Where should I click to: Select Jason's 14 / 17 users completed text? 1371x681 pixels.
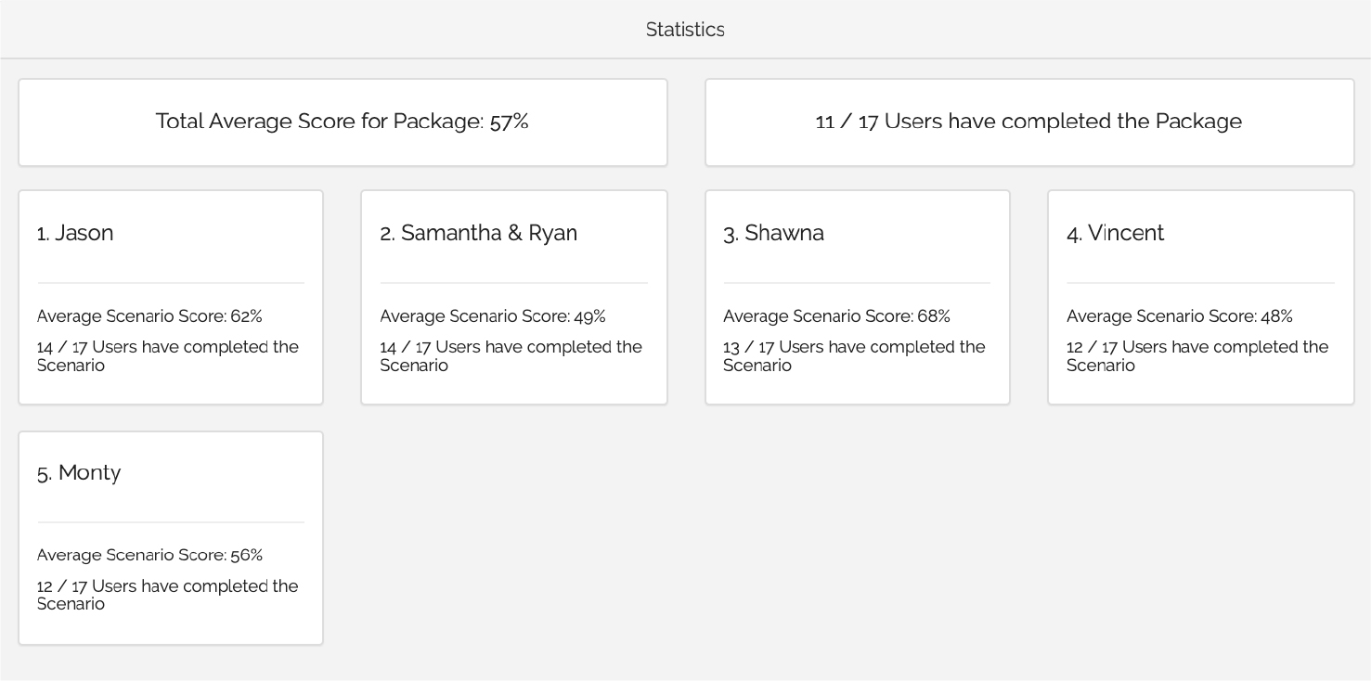pyautogui.click(x=167, y=355)
